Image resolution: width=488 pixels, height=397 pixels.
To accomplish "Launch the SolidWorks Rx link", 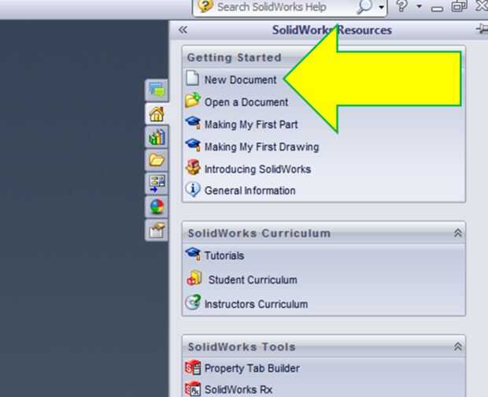I will click(x=238, y=390).
